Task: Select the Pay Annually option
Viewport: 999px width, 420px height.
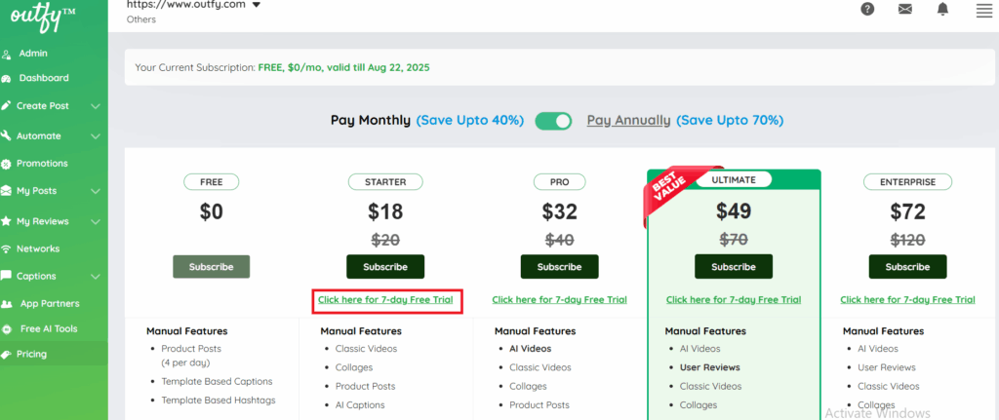Action: pyautogui.click(x=628, y=121)
